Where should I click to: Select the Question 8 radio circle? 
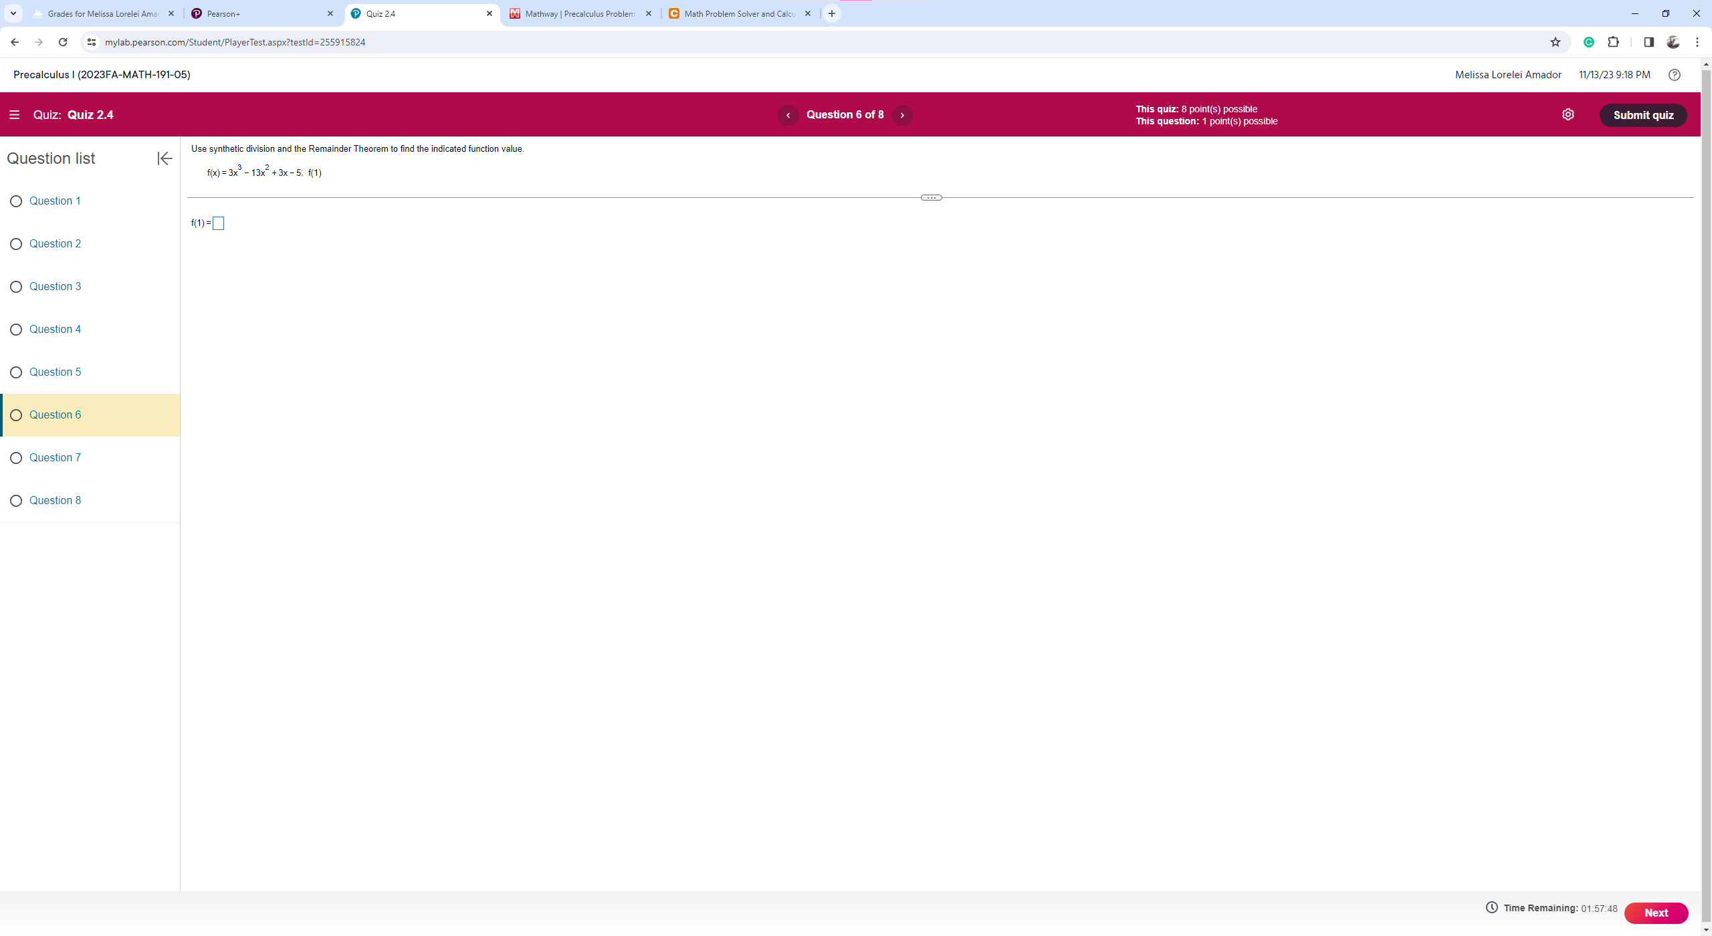tap(16, 501)
